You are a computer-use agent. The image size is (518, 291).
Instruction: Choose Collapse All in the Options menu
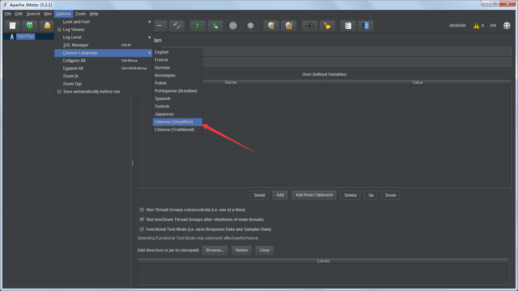104,61
